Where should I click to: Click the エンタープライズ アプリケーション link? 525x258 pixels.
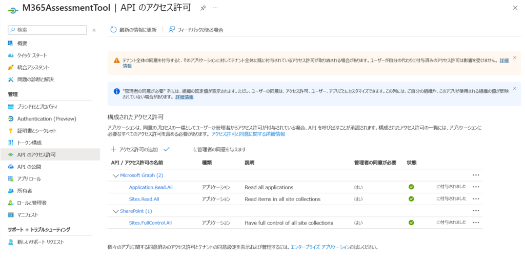click(x=320, y=247)
